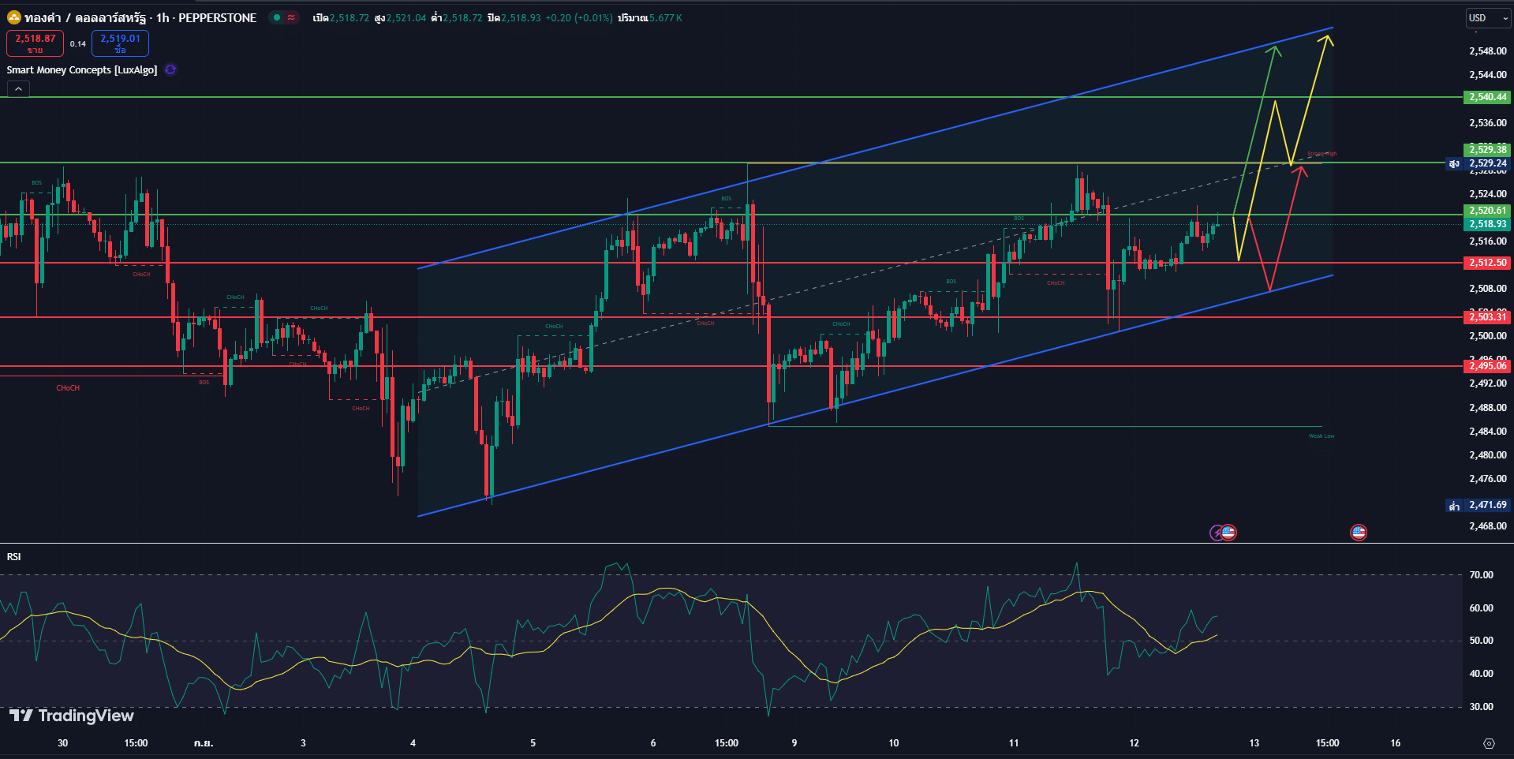The width and height of the screenshot is (1514, 759).
Task: Select the red 2,503.31 price label
Action: click(1487, 317)
